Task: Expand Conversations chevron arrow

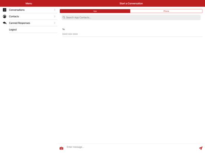Action: (x=55, y=10)
